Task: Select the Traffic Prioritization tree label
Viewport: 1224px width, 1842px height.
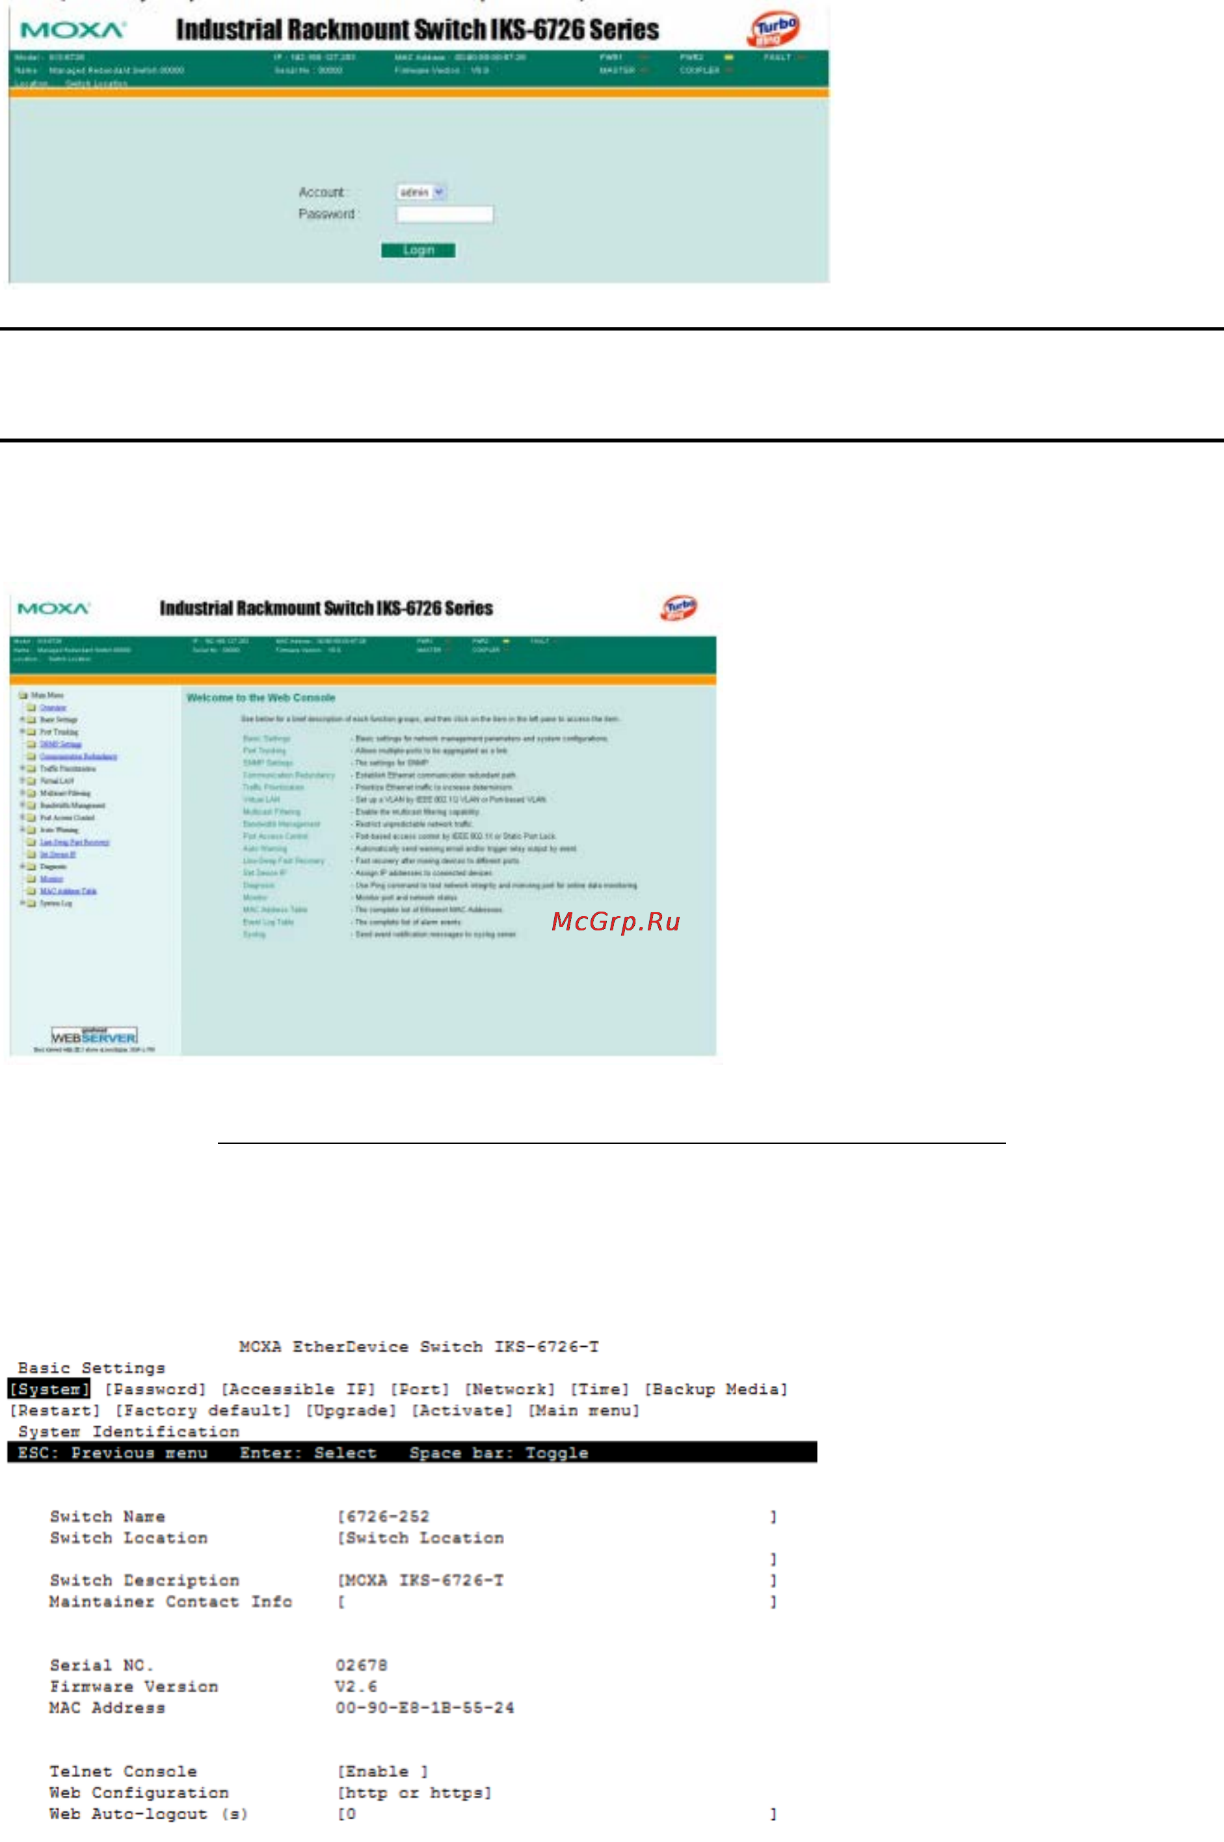Action: pyautogui.click(x=68, y=769)
